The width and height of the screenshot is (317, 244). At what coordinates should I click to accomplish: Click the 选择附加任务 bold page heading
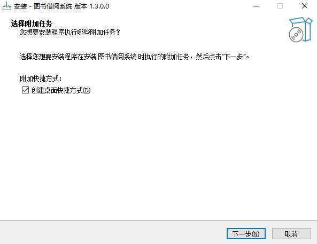(x=32, y=23)
